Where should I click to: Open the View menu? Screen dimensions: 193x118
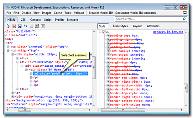[x=36, y=13]
